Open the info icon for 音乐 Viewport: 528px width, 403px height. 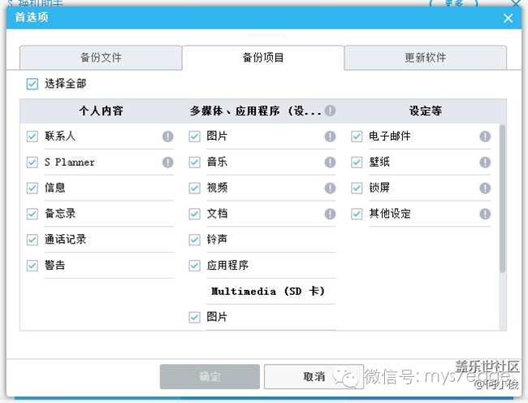[x=330, y=162]
